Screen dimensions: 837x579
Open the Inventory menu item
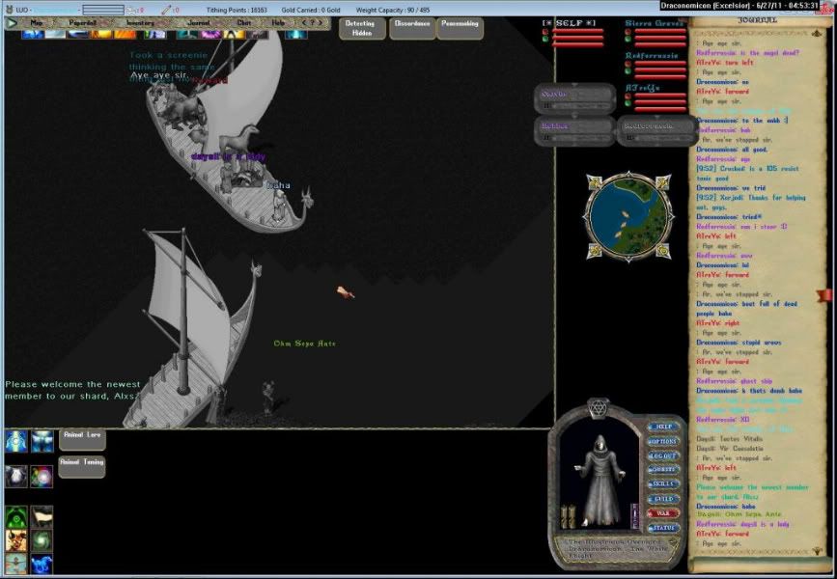[x=140, y=23]
